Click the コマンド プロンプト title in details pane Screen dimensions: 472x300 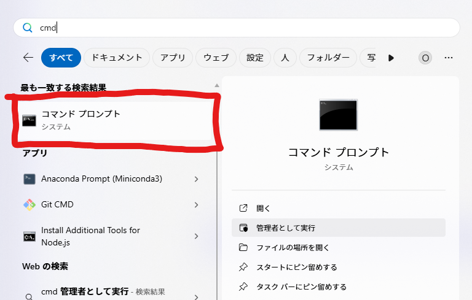[x=339, y=152]
